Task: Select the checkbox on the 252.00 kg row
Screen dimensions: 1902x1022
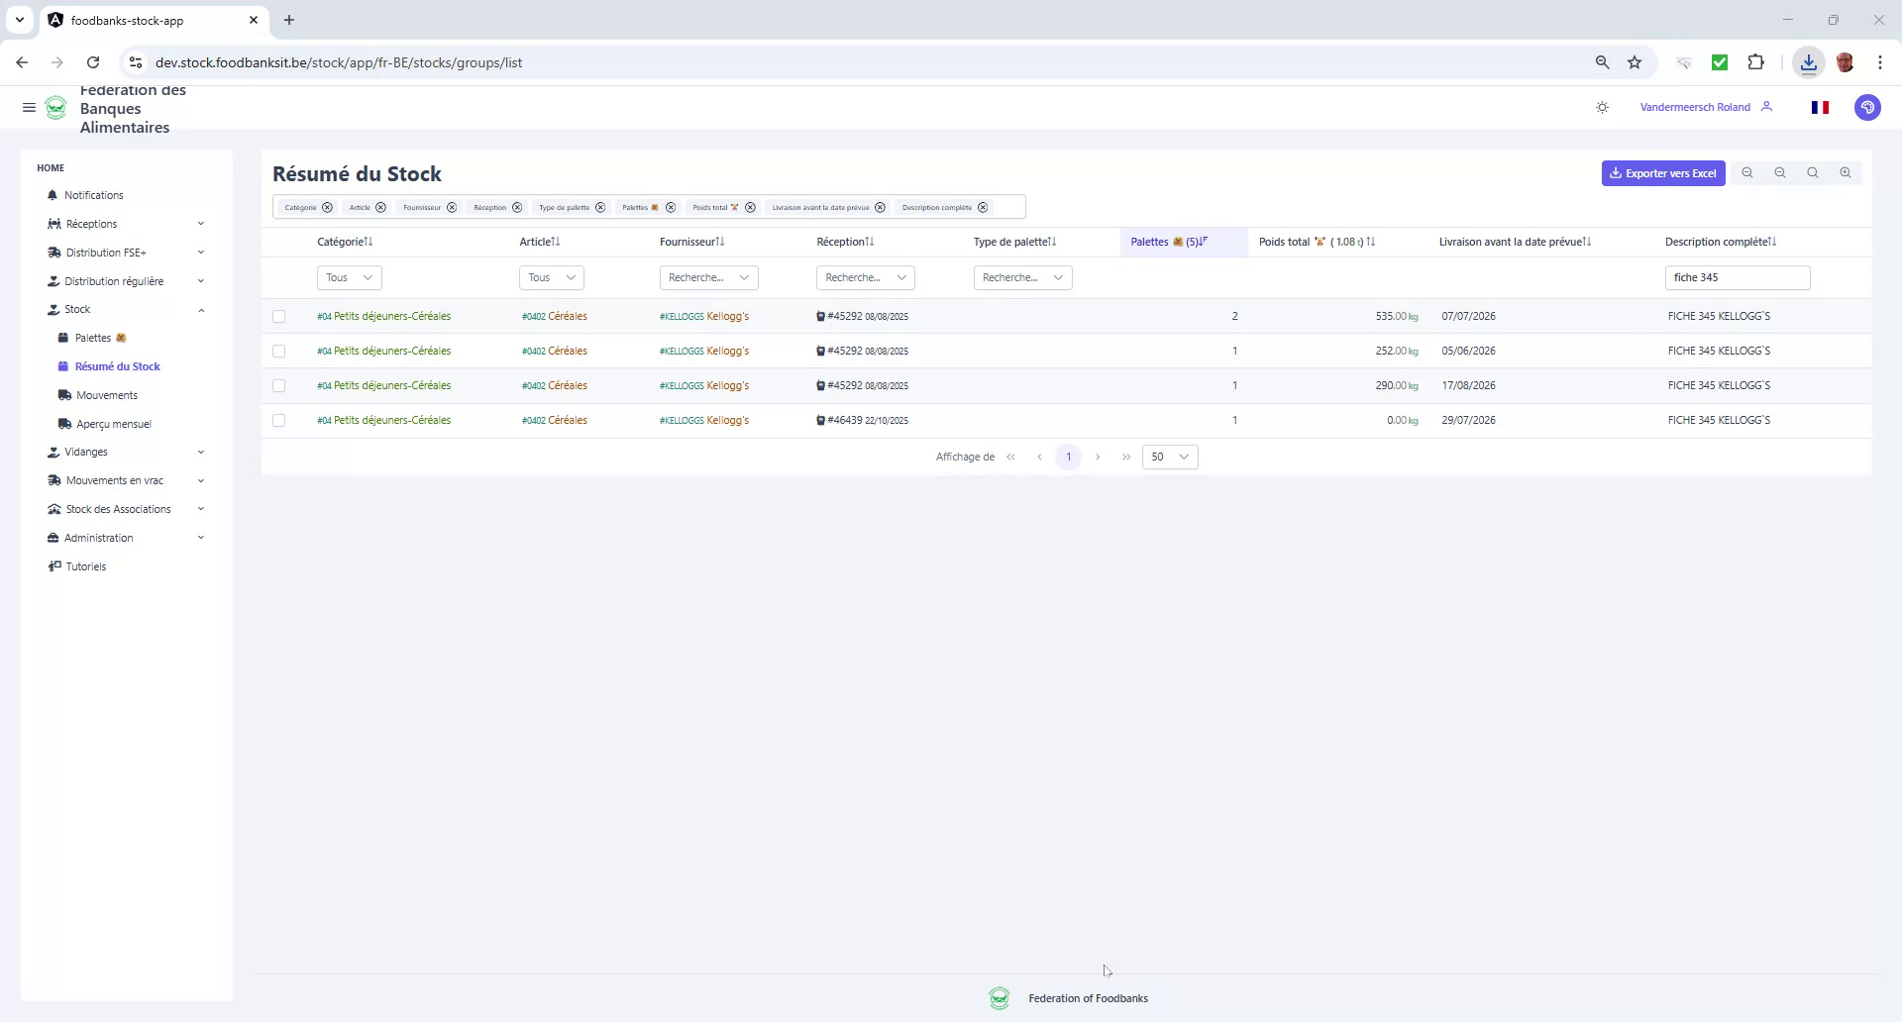Action: tap(279, 351)
